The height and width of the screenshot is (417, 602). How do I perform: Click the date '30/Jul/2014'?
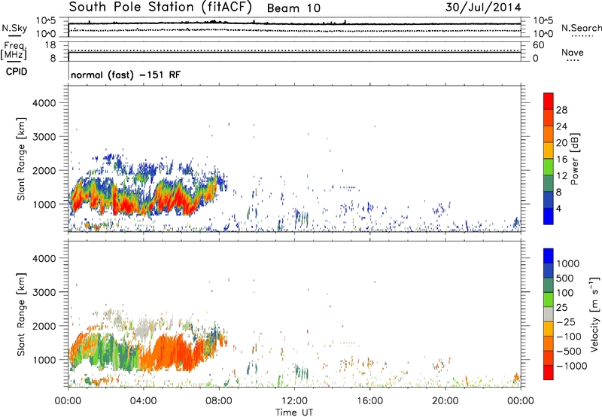(x=483, y=8)
